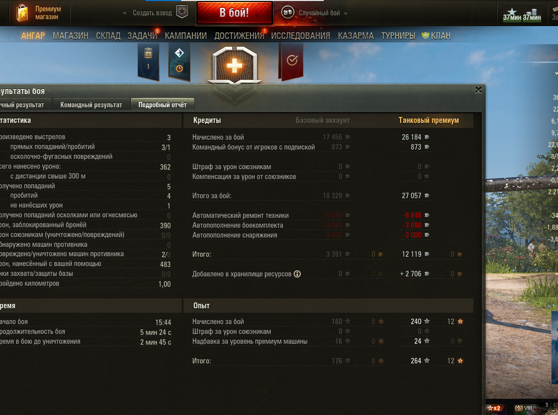Click the Танковый премиум column header
Screen dimensions: 558x415
point(429,120)
